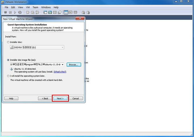Click the Full Screen mode icon

click(50, 12)
